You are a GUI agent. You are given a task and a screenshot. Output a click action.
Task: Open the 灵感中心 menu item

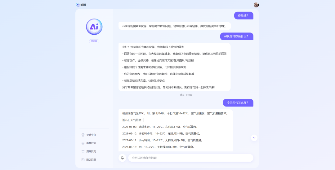(x=91, y=135)
